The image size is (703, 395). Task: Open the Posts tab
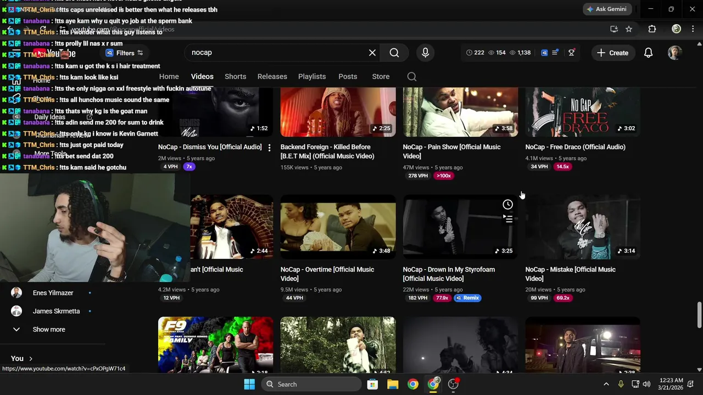348,77
